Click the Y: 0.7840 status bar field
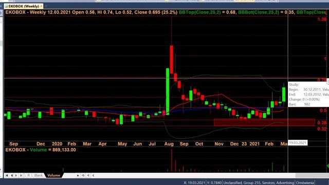 [214, 183]
